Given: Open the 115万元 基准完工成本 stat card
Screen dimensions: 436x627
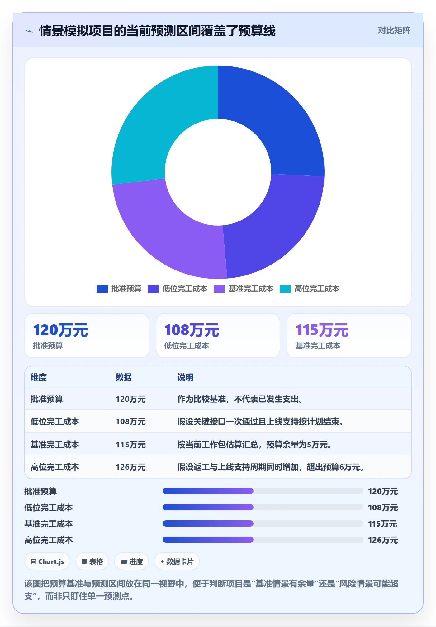Looking at the screenshot, I should pos(349,336).
